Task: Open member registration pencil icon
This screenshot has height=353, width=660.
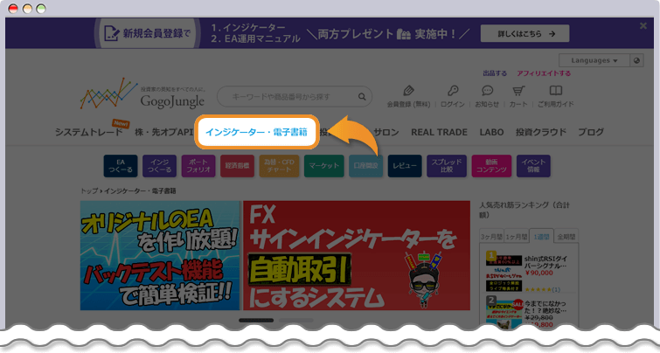Action: point(408,91)
